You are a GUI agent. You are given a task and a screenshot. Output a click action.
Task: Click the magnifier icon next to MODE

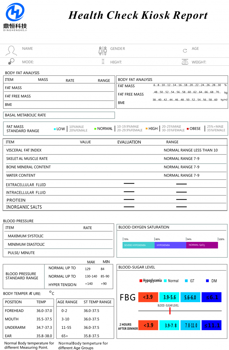click(11, 61)
